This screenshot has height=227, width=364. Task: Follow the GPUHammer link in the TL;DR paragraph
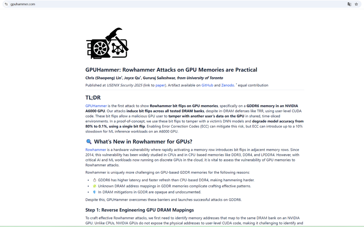coord(96,106)
